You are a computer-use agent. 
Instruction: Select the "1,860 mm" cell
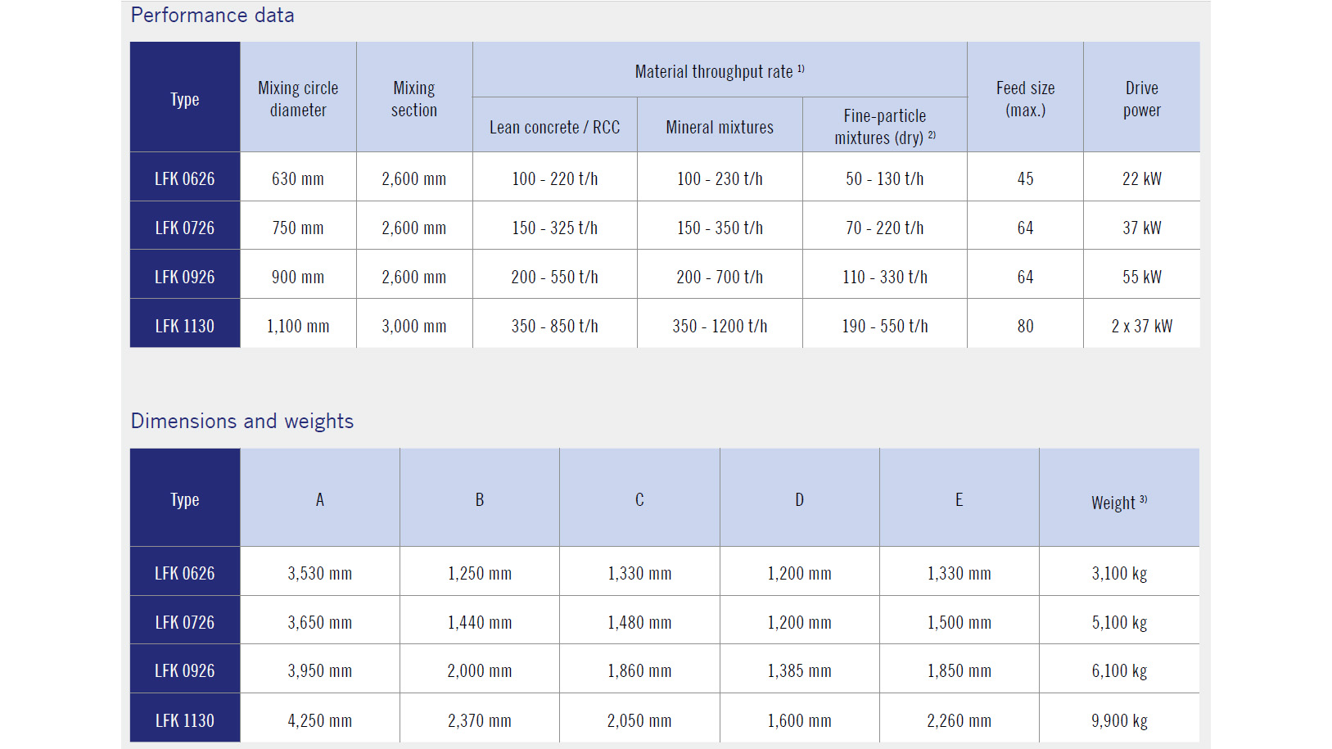[639, 670]
